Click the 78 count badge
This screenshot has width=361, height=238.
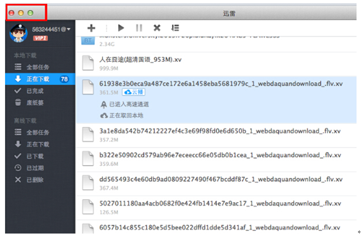click(64, 79)
